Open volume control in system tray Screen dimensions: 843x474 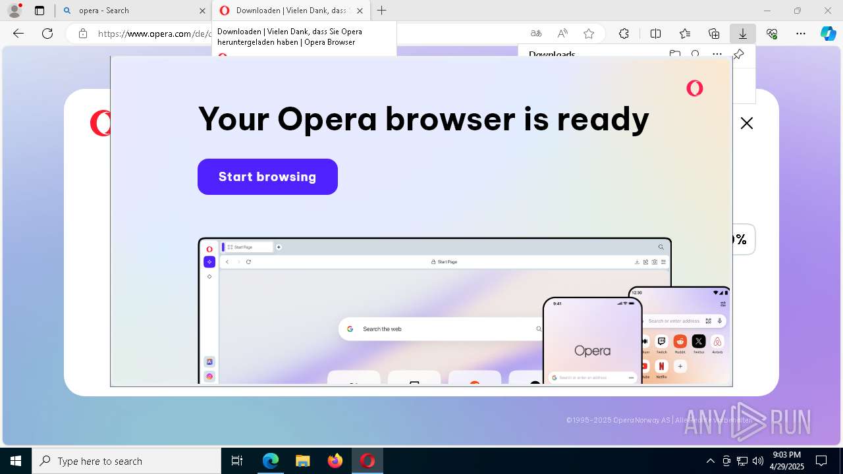(758, 461)
